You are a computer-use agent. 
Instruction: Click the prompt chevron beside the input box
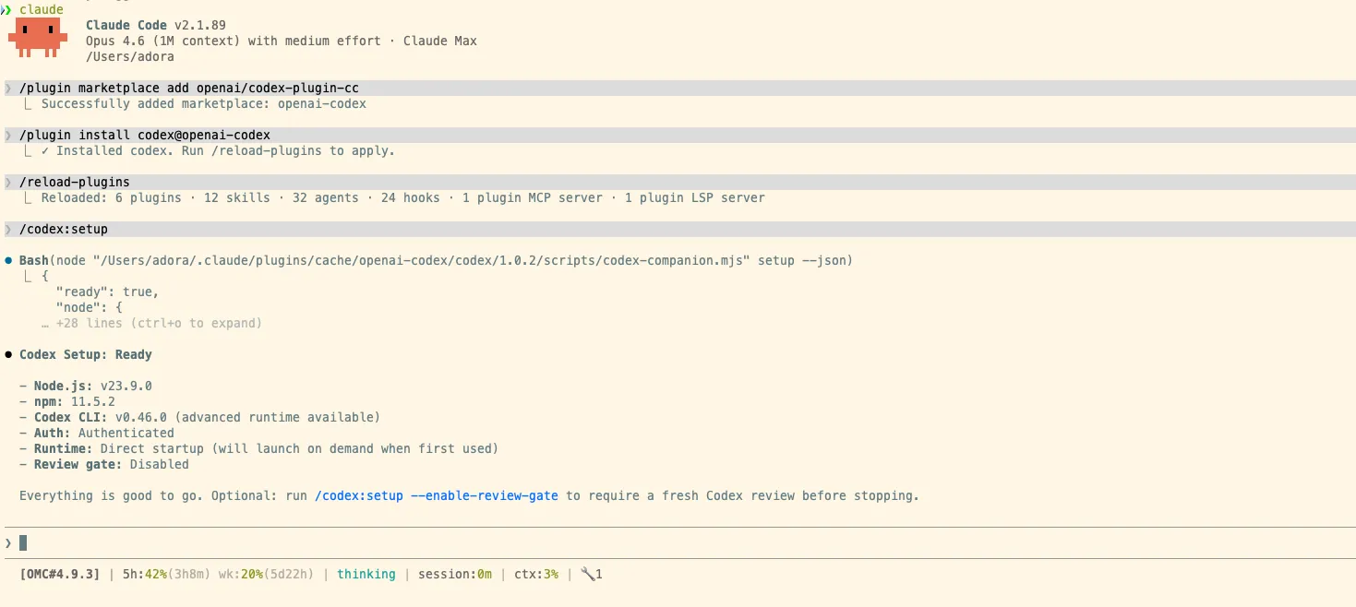(6, 542)
